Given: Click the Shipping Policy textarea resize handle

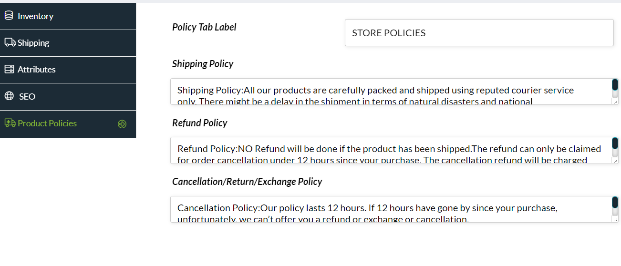Looking at the screenshot, I should [615, 102].
